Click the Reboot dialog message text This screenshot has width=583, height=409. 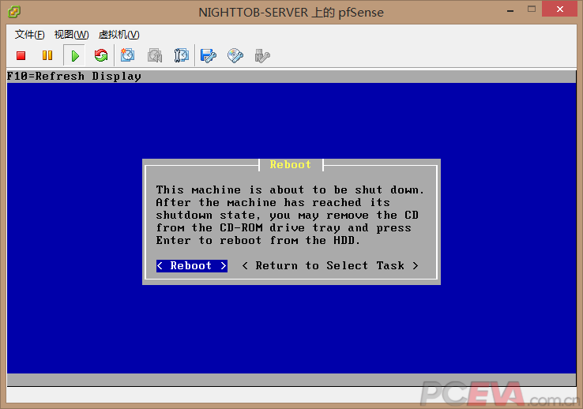290,215
